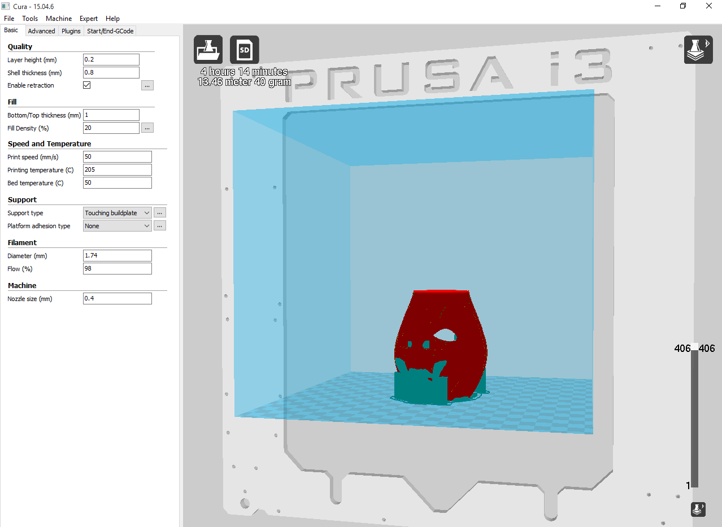This screenshot has height=527, width=722.
Task: Click the Cura application icon in title bar
Action: pyautogui.click(x=6, y=6)
